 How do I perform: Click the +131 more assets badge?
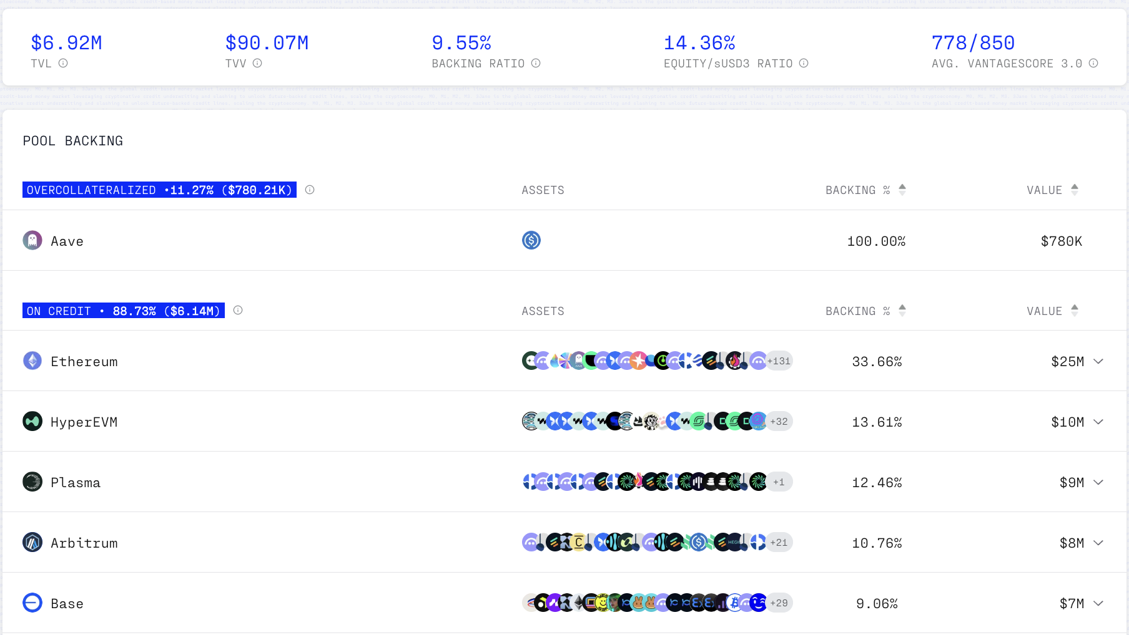click(x=779, y=361)
